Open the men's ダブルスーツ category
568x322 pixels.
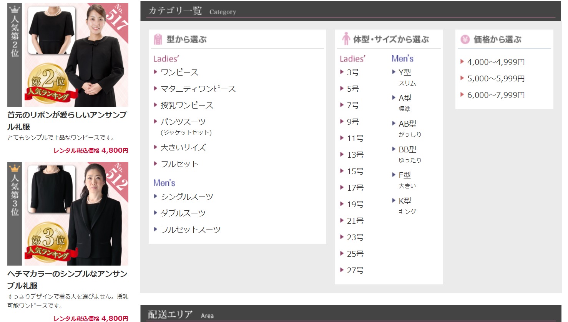pyautogui.click(x=183, y=213)
